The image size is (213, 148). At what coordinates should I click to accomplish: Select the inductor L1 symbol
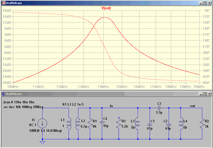[x=69, y=123]
